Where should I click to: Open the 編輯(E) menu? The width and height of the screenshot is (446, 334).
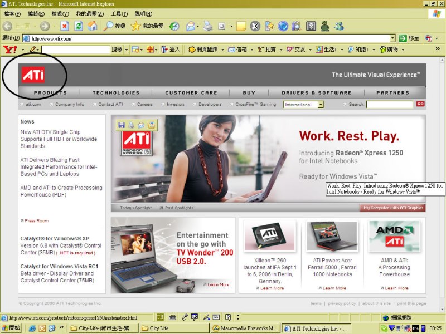click(36, 13)
